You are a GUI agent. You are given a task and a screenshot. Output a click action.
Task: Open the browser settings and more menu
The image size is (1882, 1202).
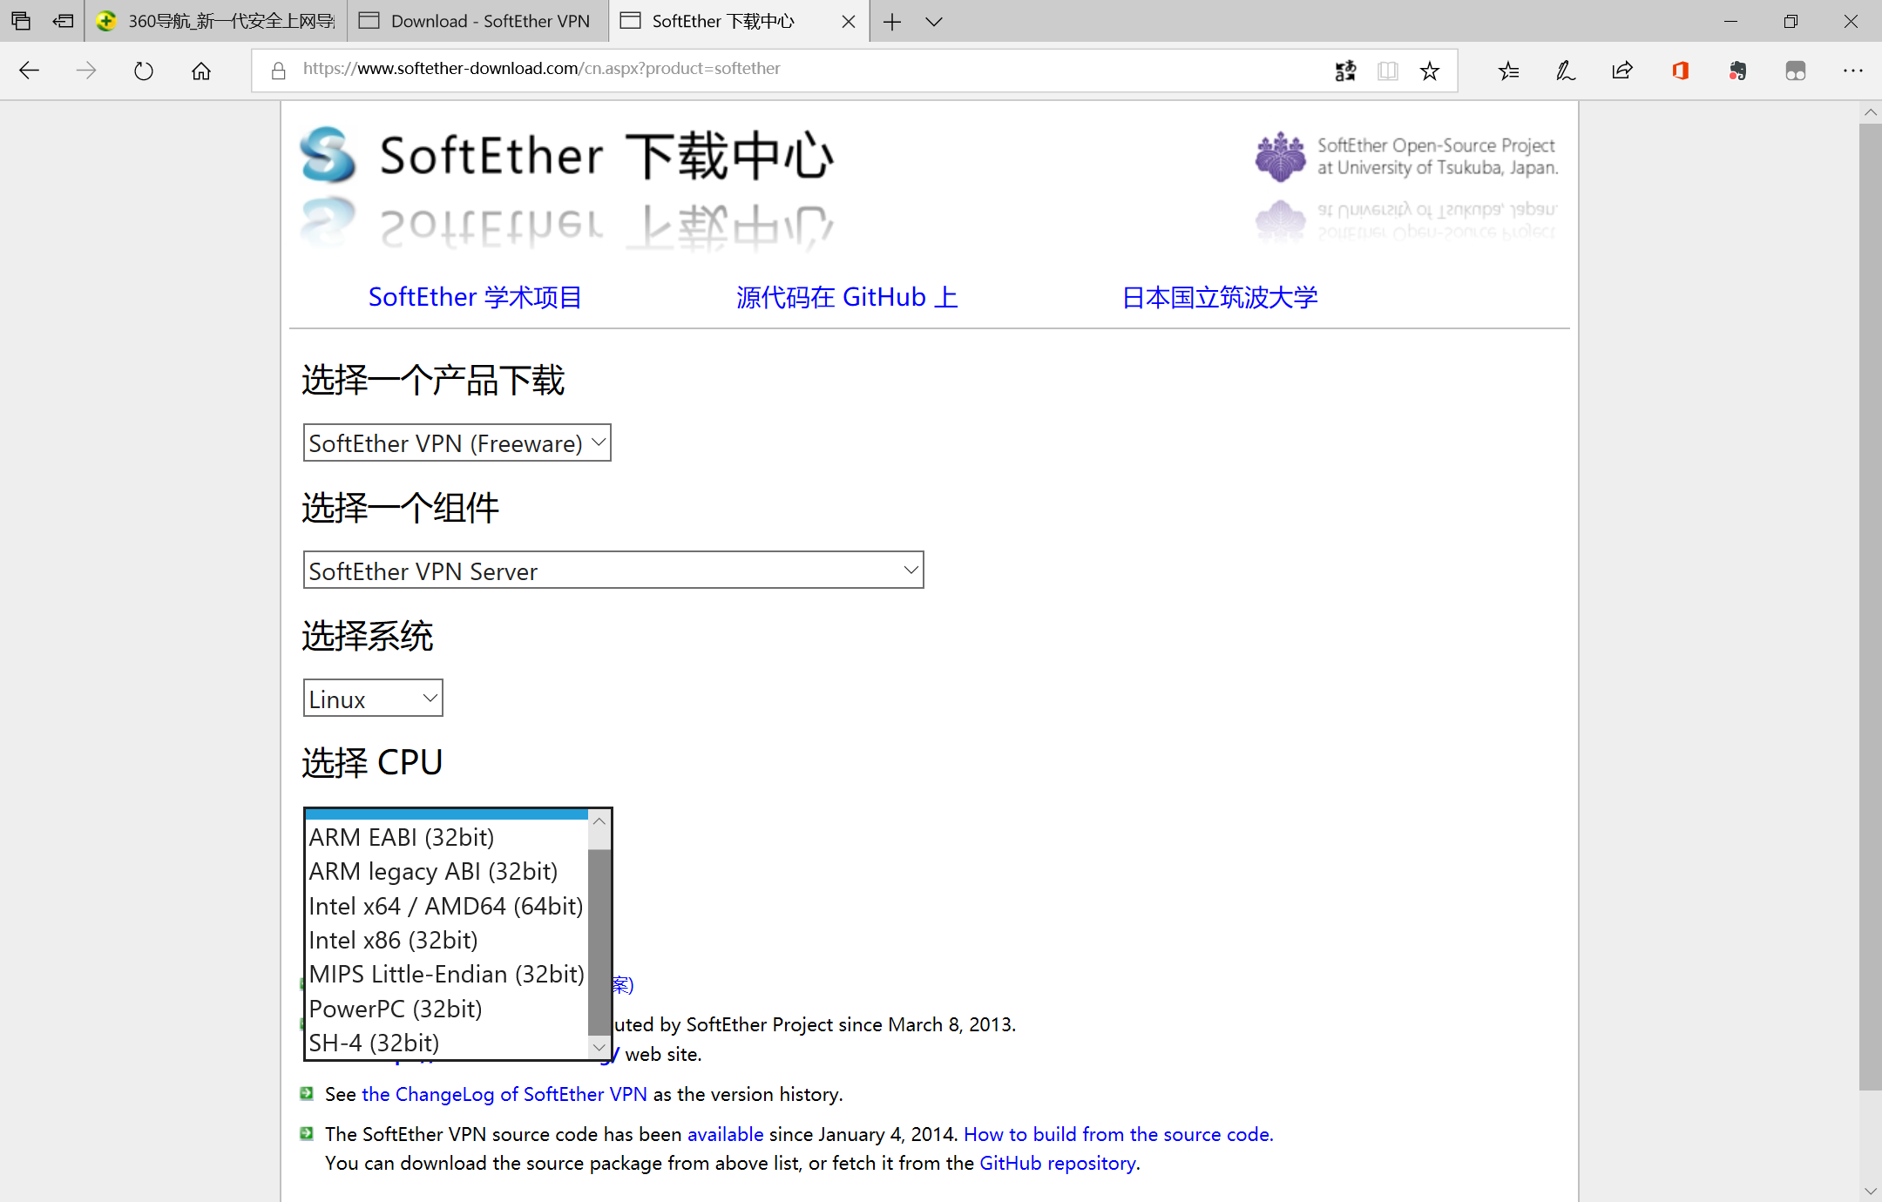1853,71
